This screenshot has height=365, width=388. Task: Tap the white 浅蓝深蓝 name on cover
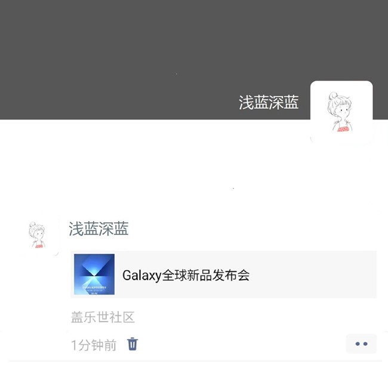point(269,102)
